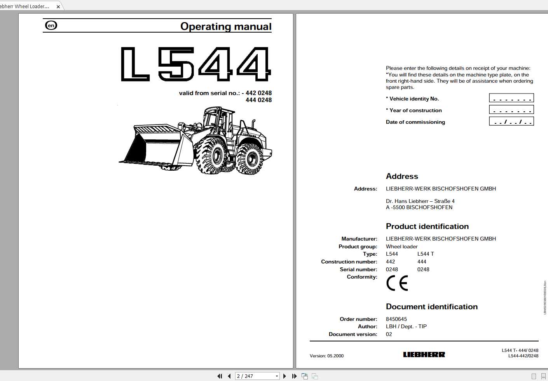Jump to the last page
Image resolution: width=548 pixels, height=381 pixels.
[x=294, y=376]
